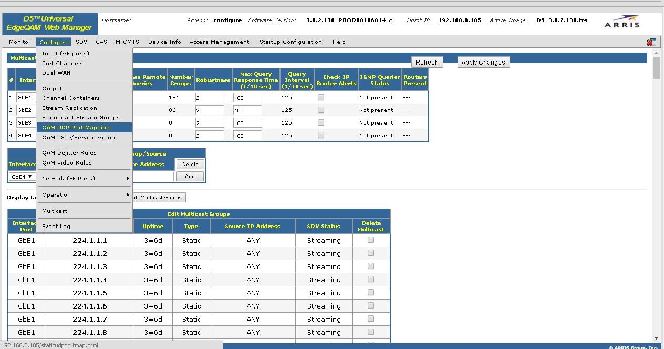Screen dimensions: 664x349
Task: Edit Robustness field for GbE1 row
Action: [210, 98]
